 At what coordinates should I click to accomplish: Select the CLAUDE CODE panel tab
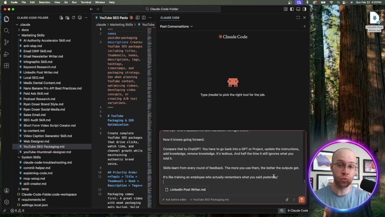tap(170, 18)
